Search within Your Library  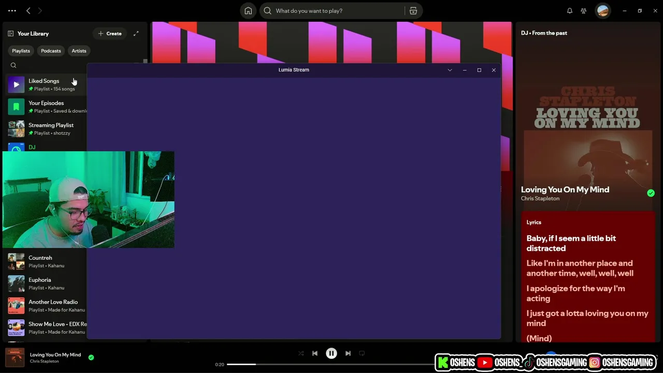point(13,65)
